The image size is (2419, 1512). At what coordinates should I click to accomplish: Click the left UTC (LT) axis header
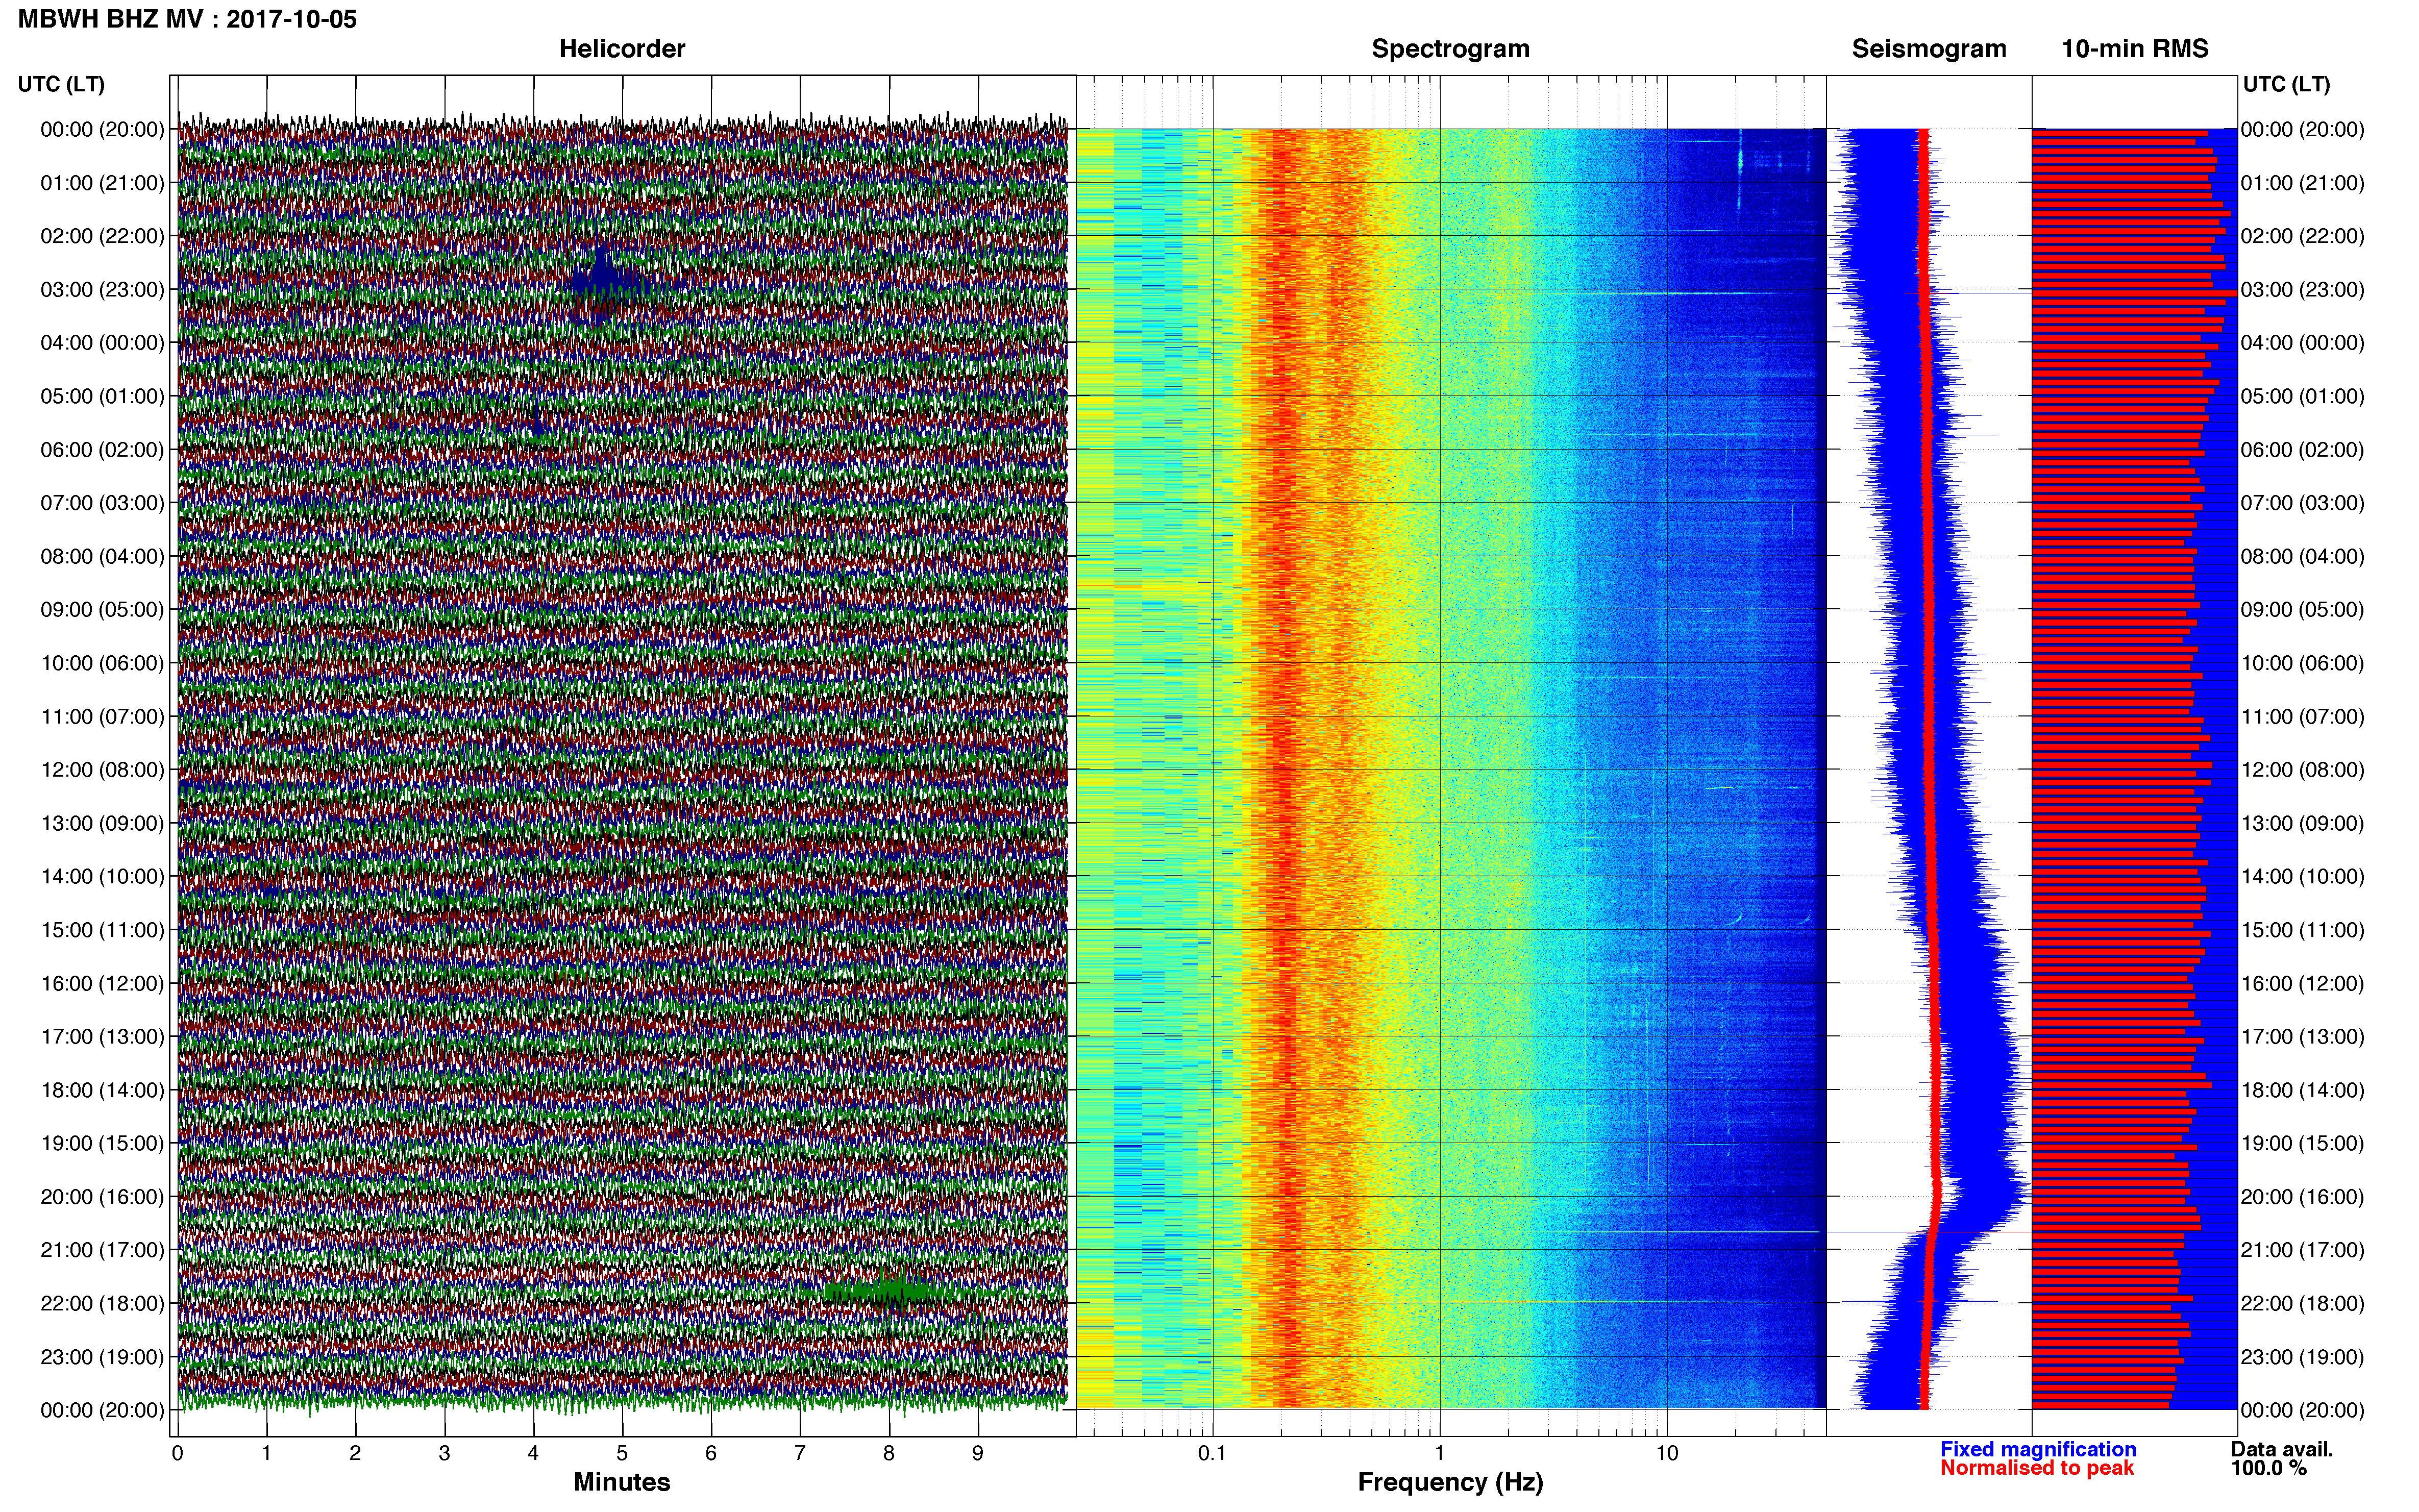coord(61,84)
